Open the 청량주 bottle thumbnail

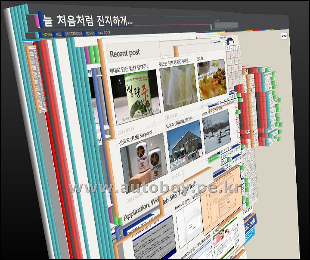[136, 97]
